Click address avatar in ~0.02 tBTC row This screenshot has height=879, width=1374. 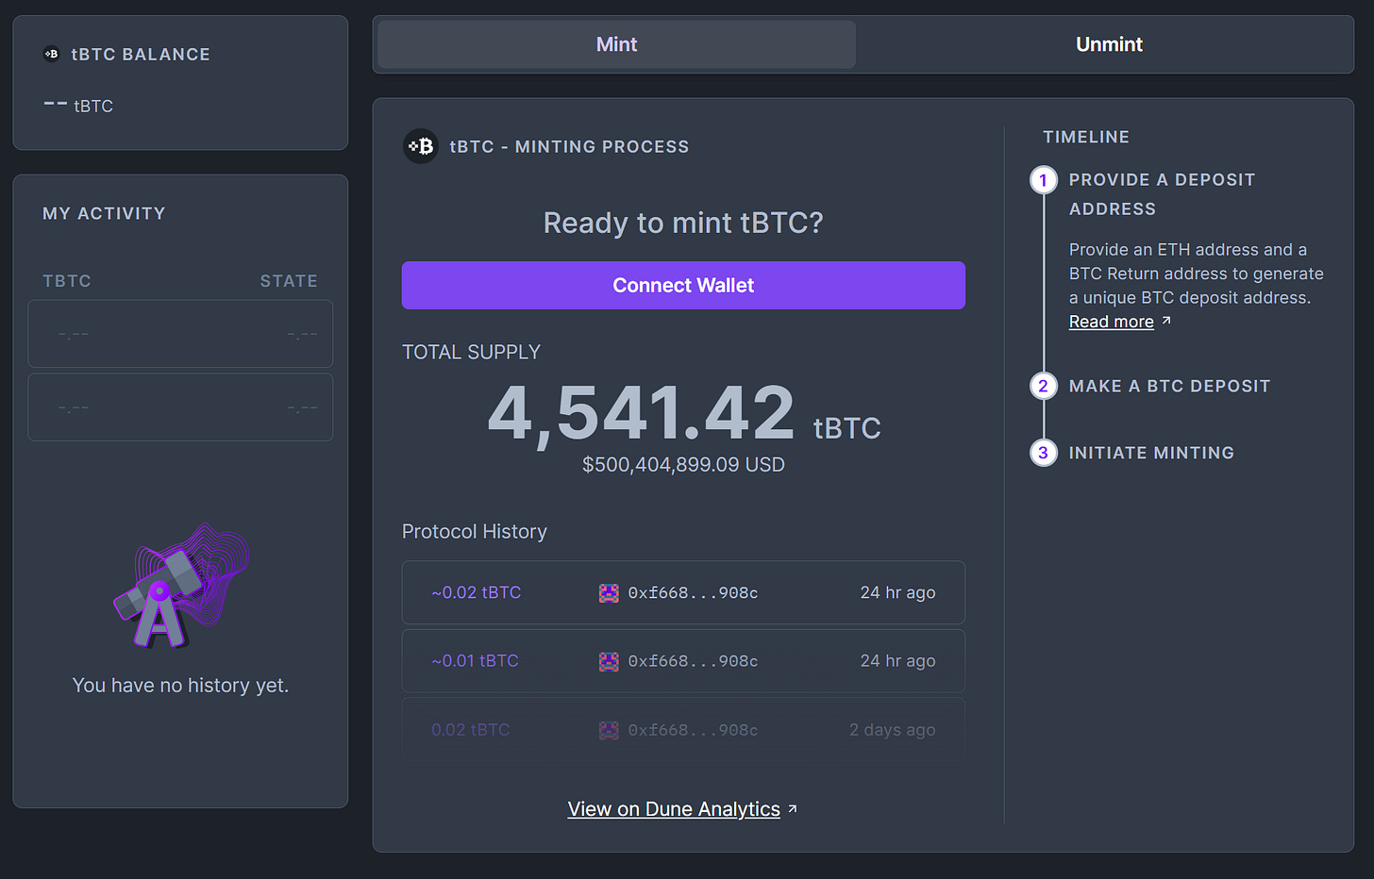(609, 592)
